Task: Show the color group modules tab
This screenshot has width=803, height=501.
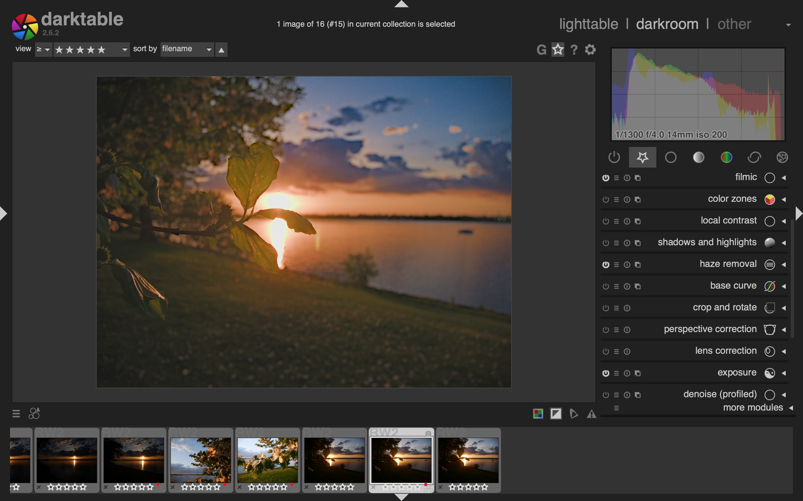Action: click(x=726, y=157)
